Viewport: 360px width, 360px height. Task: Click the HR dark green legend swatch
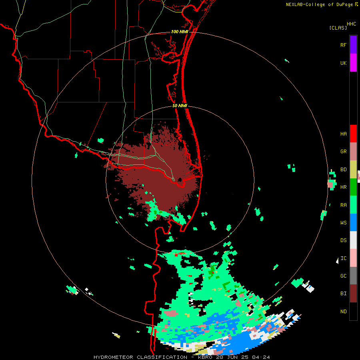353,187
